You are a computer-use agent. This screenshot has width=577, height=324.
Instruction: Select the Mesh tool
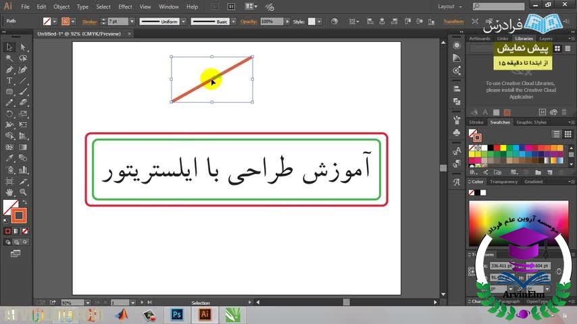[x=9, y=147]
